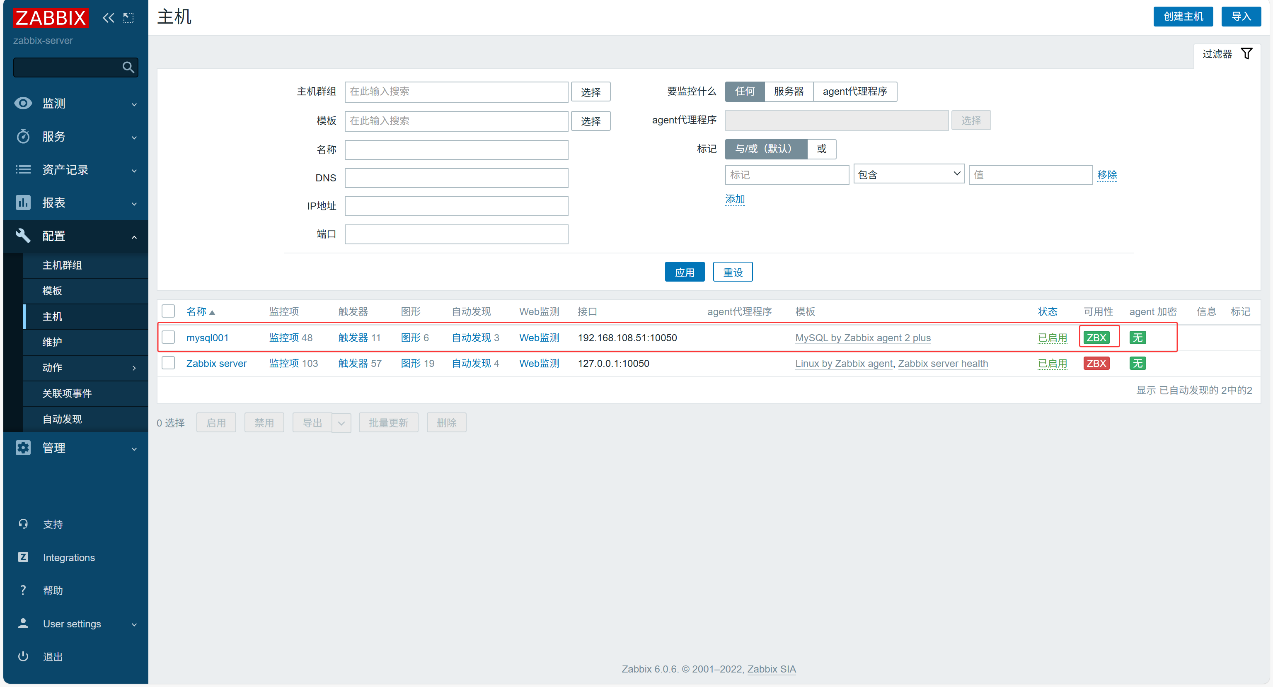
Task: Toggle 已启用 status for Zabbix server
Action: pos(1052,363)
